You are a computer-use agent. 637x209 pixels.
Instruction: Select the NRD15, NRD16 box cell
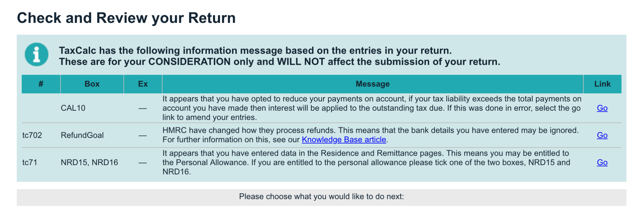coord(89,162)
